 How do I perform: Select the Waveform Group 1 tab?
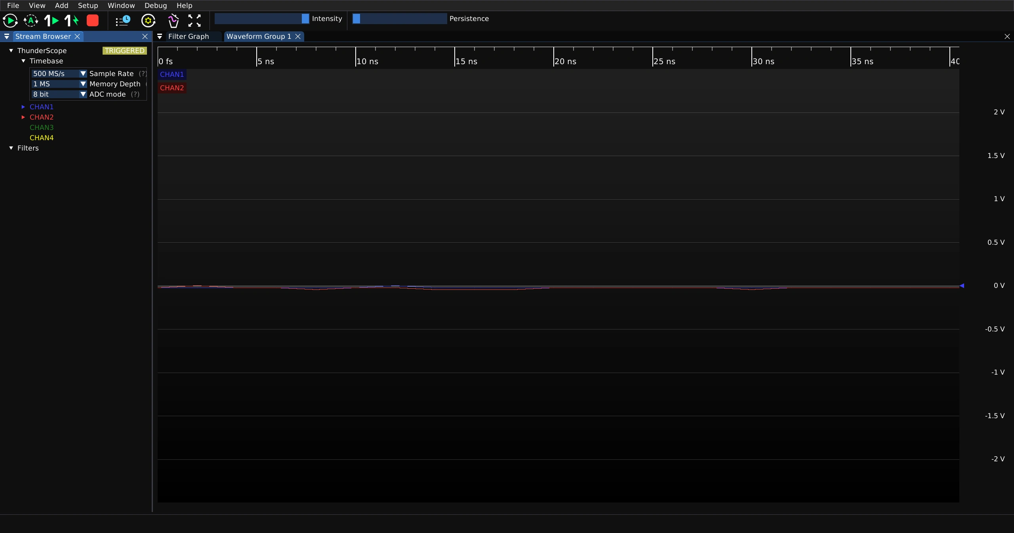tap(259, 36)
